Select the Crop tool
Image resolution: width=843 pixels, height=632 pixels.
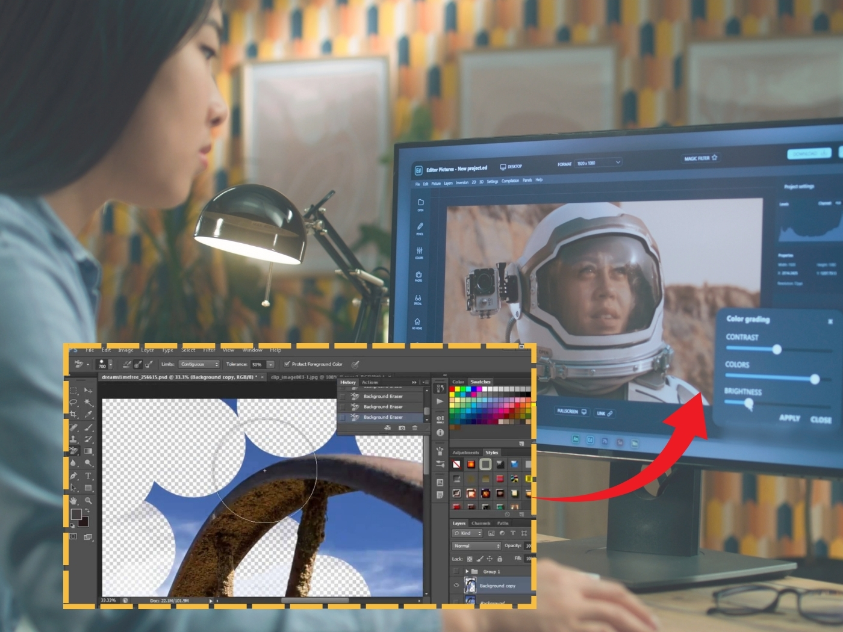[73, 414]
